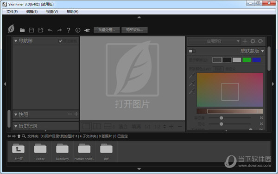This screenshot has width=278, height=174.
Task: Click the 1:1 zoom button
Action: pyautogui.click(x=147, y=127)
